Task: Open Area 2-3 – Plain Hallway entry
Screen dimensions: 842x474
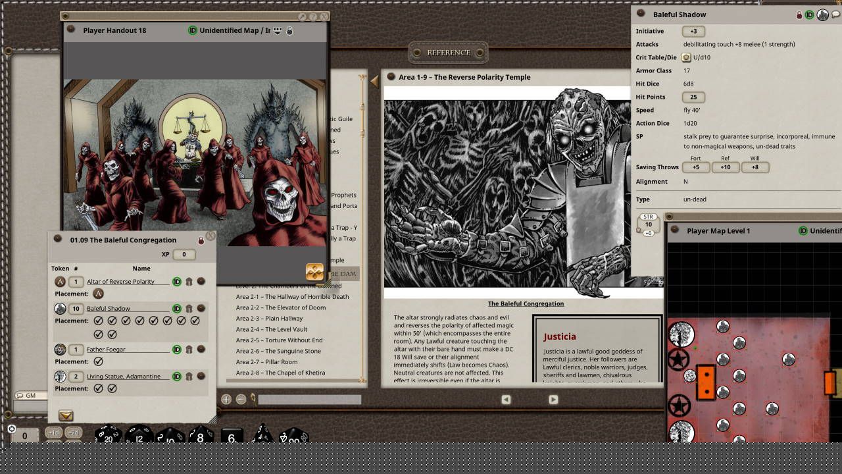Action: pyautogui.click(x=270, y=319)
